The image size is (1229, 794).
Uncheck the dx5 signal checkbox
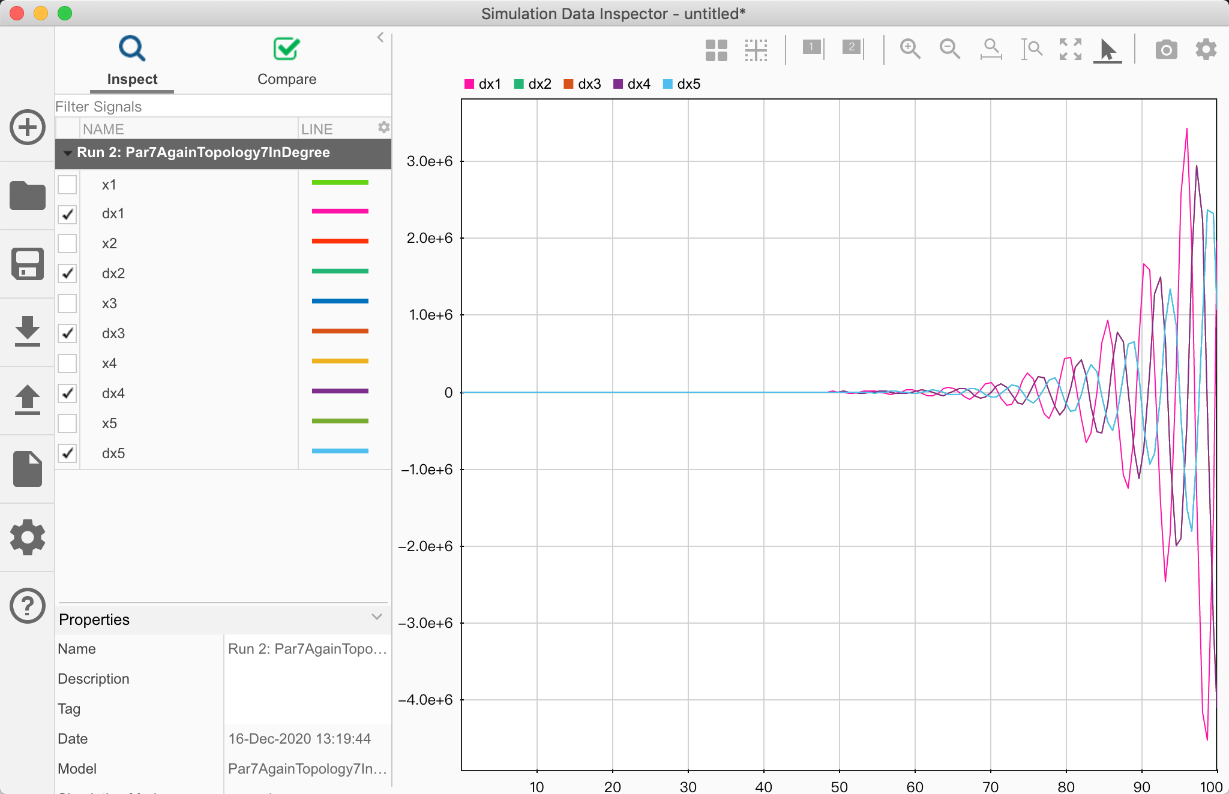(x=67, y=453)
